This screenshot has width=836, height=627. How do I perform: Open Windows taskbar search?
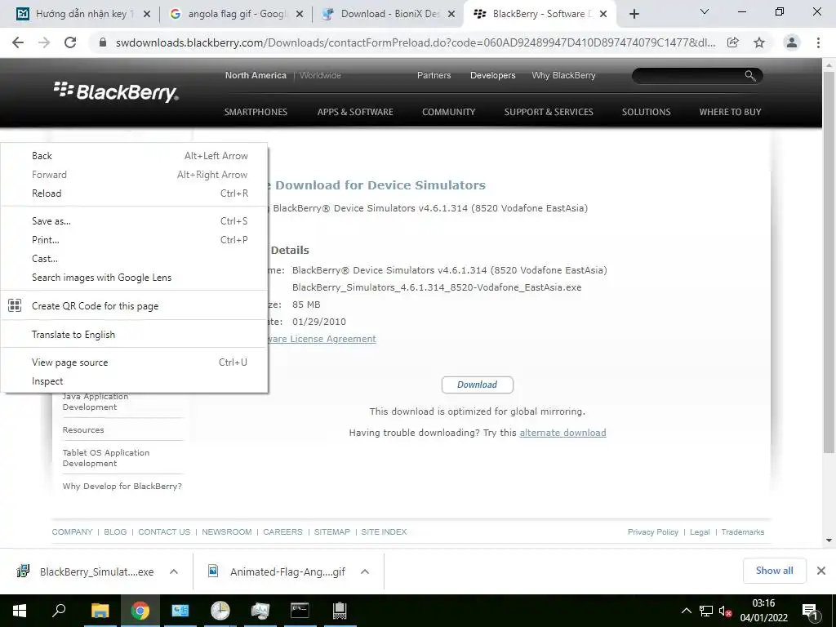pyautogui.click(x=59, y=610)
